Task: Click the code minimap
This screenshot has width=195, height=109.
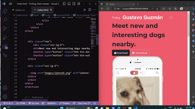Action: pyautogui.click(x=93, y=34)
